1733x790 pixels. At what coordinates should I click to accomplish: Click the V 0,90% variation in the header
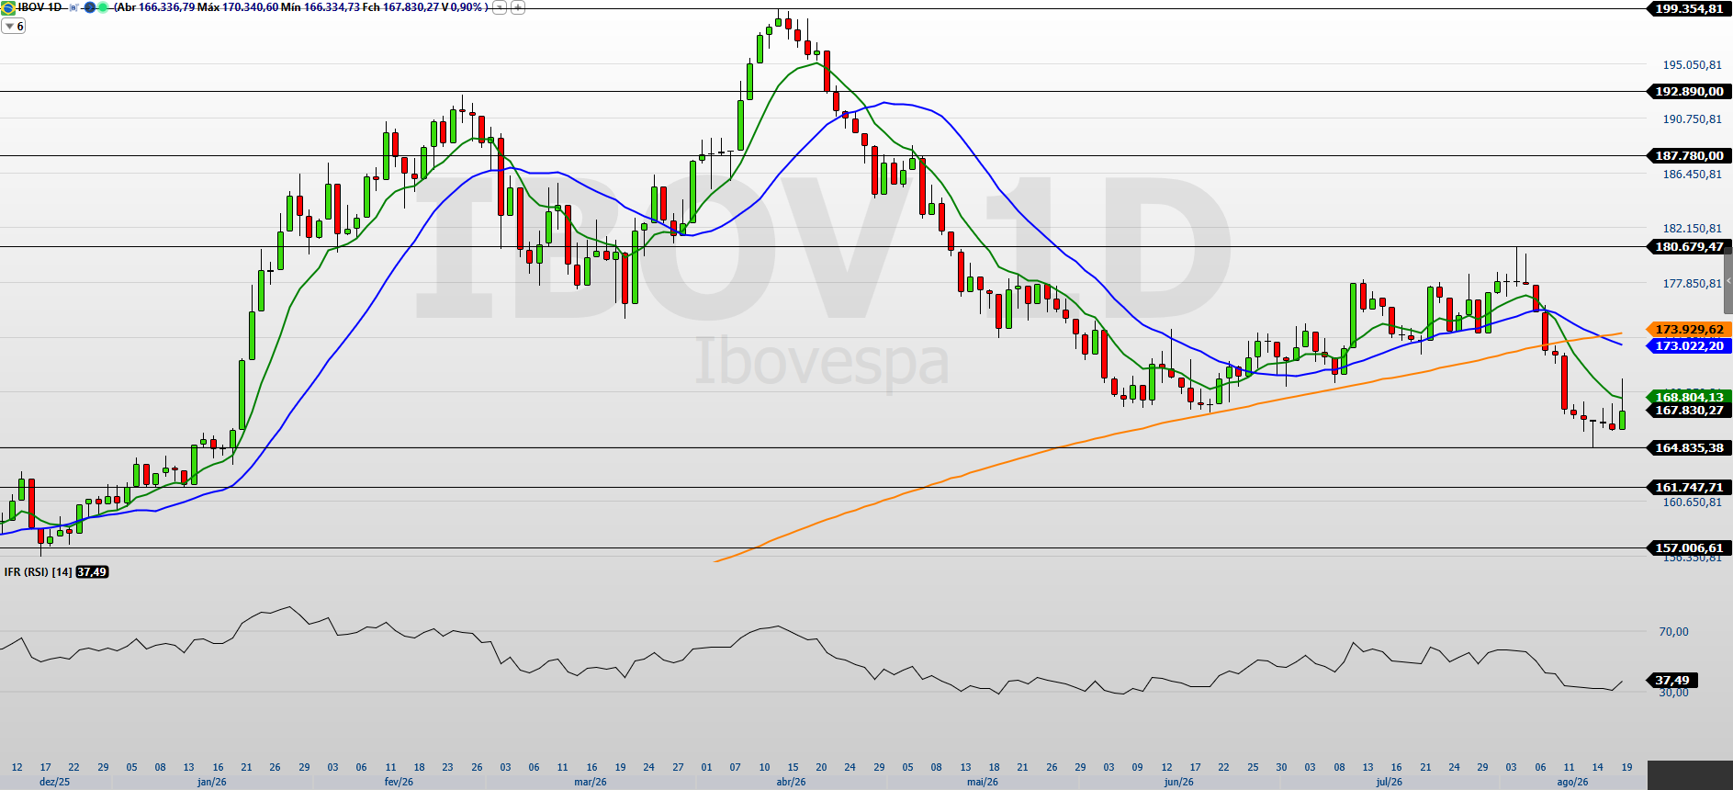463,7
